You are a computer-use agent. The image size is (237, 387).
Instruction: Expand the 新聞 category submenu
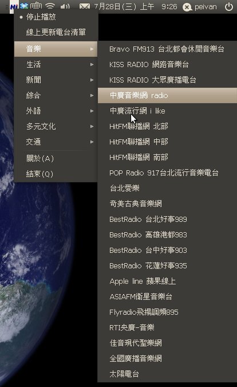coord(56,80)
